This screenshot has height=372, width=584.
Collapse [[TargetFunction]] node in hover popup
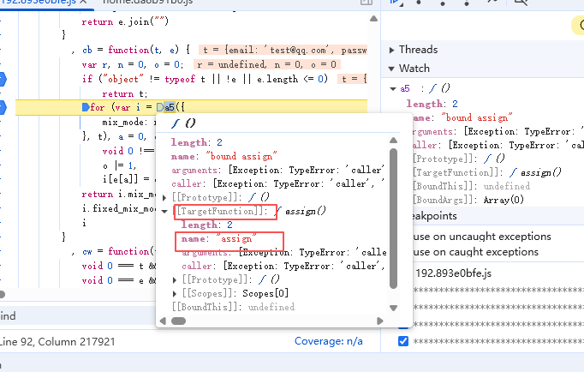point(164,212)
